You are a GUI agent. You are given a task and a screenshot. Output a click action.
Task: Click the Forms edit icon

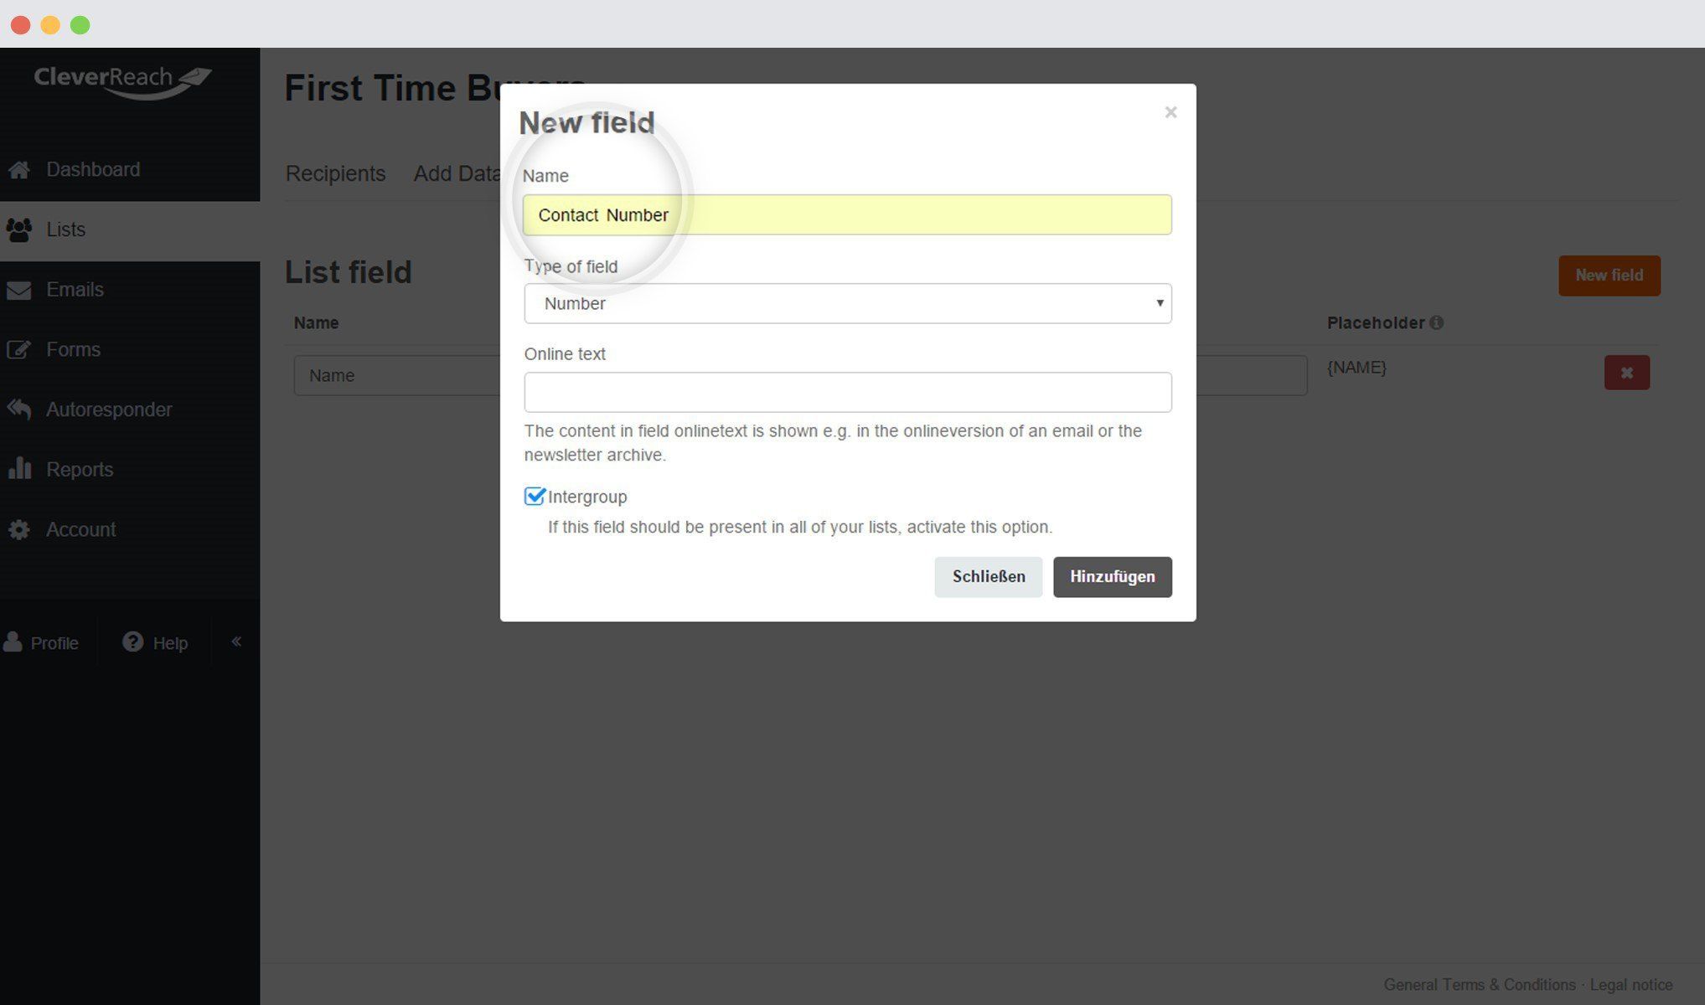click(19, 349)
